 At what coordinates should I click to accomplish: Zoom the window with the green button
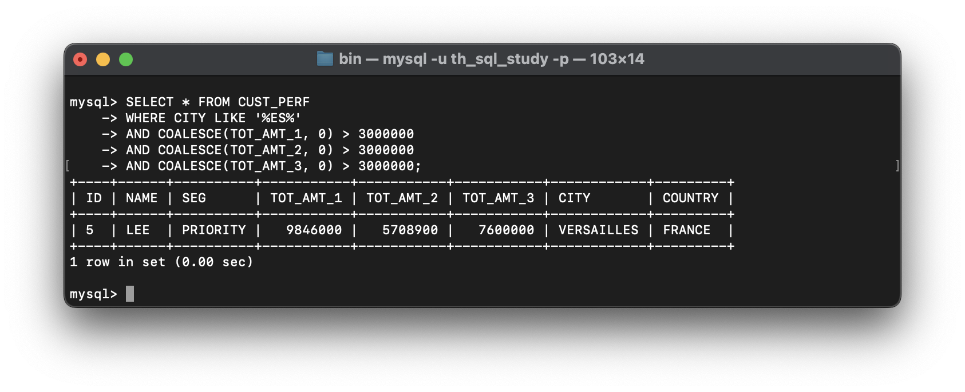pyautogui.click(x=126, y=59)
